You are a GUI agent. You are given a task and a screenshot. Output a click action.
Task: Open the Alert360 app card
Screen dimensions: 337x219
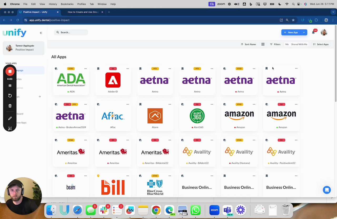coord(197,116)
